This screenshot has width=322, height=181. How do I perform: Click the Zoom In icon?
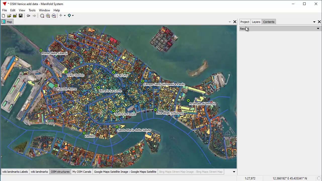[48, 16]
